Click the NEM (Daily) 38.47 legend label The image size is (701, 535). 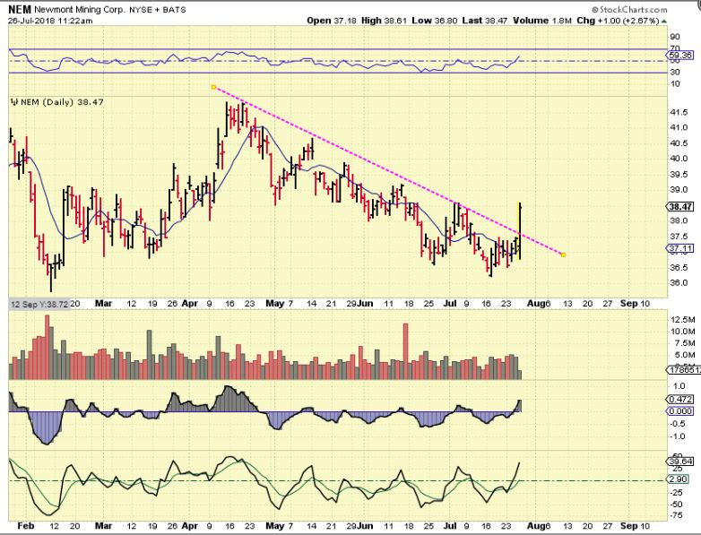tap(62, 102)
